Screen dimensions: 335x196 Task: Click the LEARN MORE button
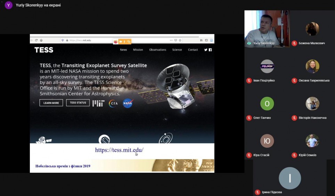point(51,103)
